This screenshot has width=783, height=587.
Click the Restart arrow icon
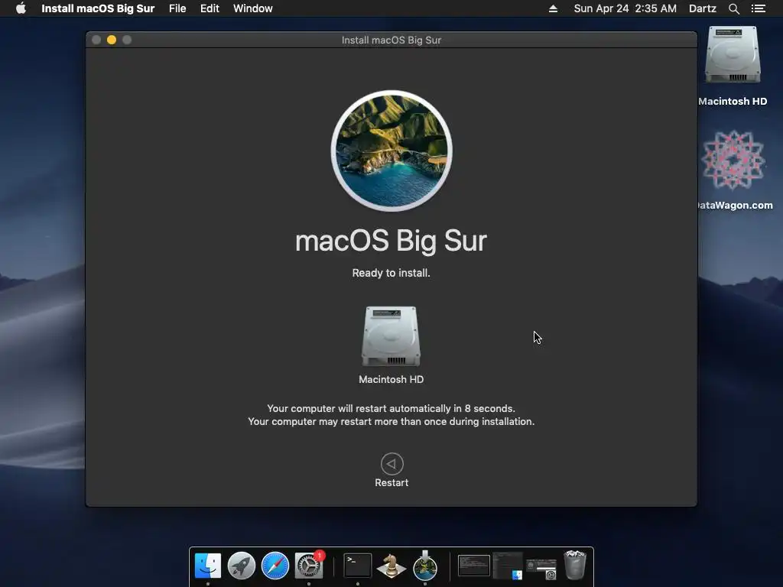(x=391, y=464)
